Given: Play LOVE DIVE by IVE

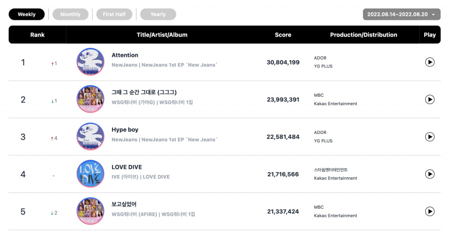Looking at the screenshot, I should pyautogui.click(x=430, y=174).
